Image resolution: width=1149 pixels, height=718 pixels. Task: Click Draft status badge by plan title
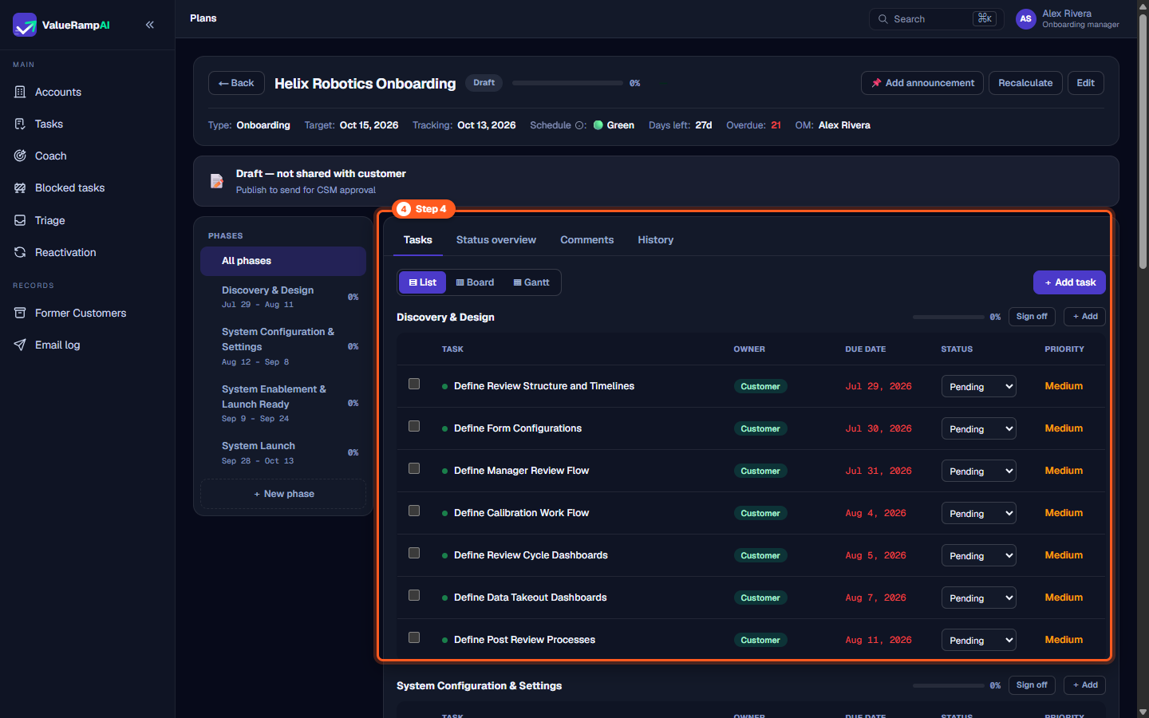(x=484, y=83)
